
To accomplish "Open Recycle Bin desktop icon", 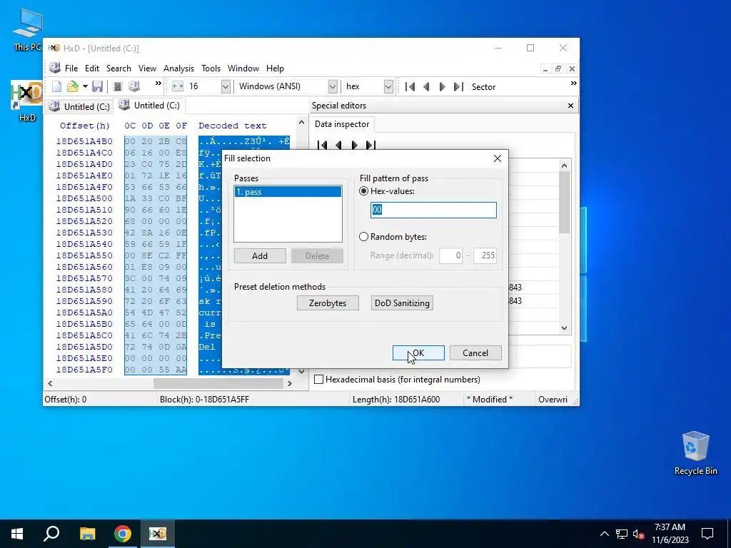I will click(x=695, y=453).
